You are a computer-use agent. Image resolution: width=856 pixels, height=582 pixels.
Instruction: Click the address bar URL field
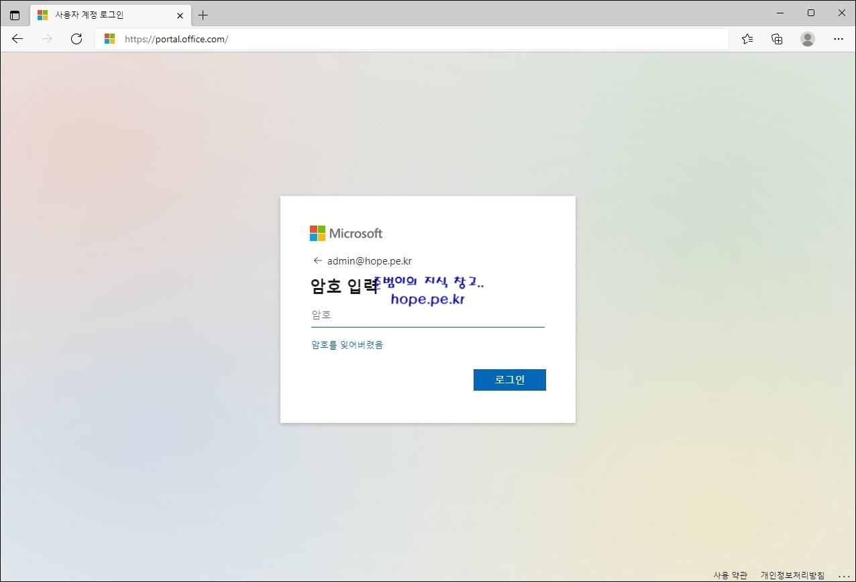(412, 39)
